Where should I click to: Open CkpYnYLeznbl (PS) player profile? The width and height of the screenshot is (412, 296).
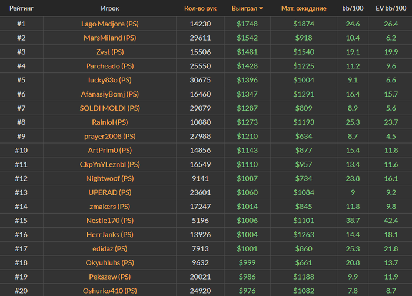coord(110,164)
